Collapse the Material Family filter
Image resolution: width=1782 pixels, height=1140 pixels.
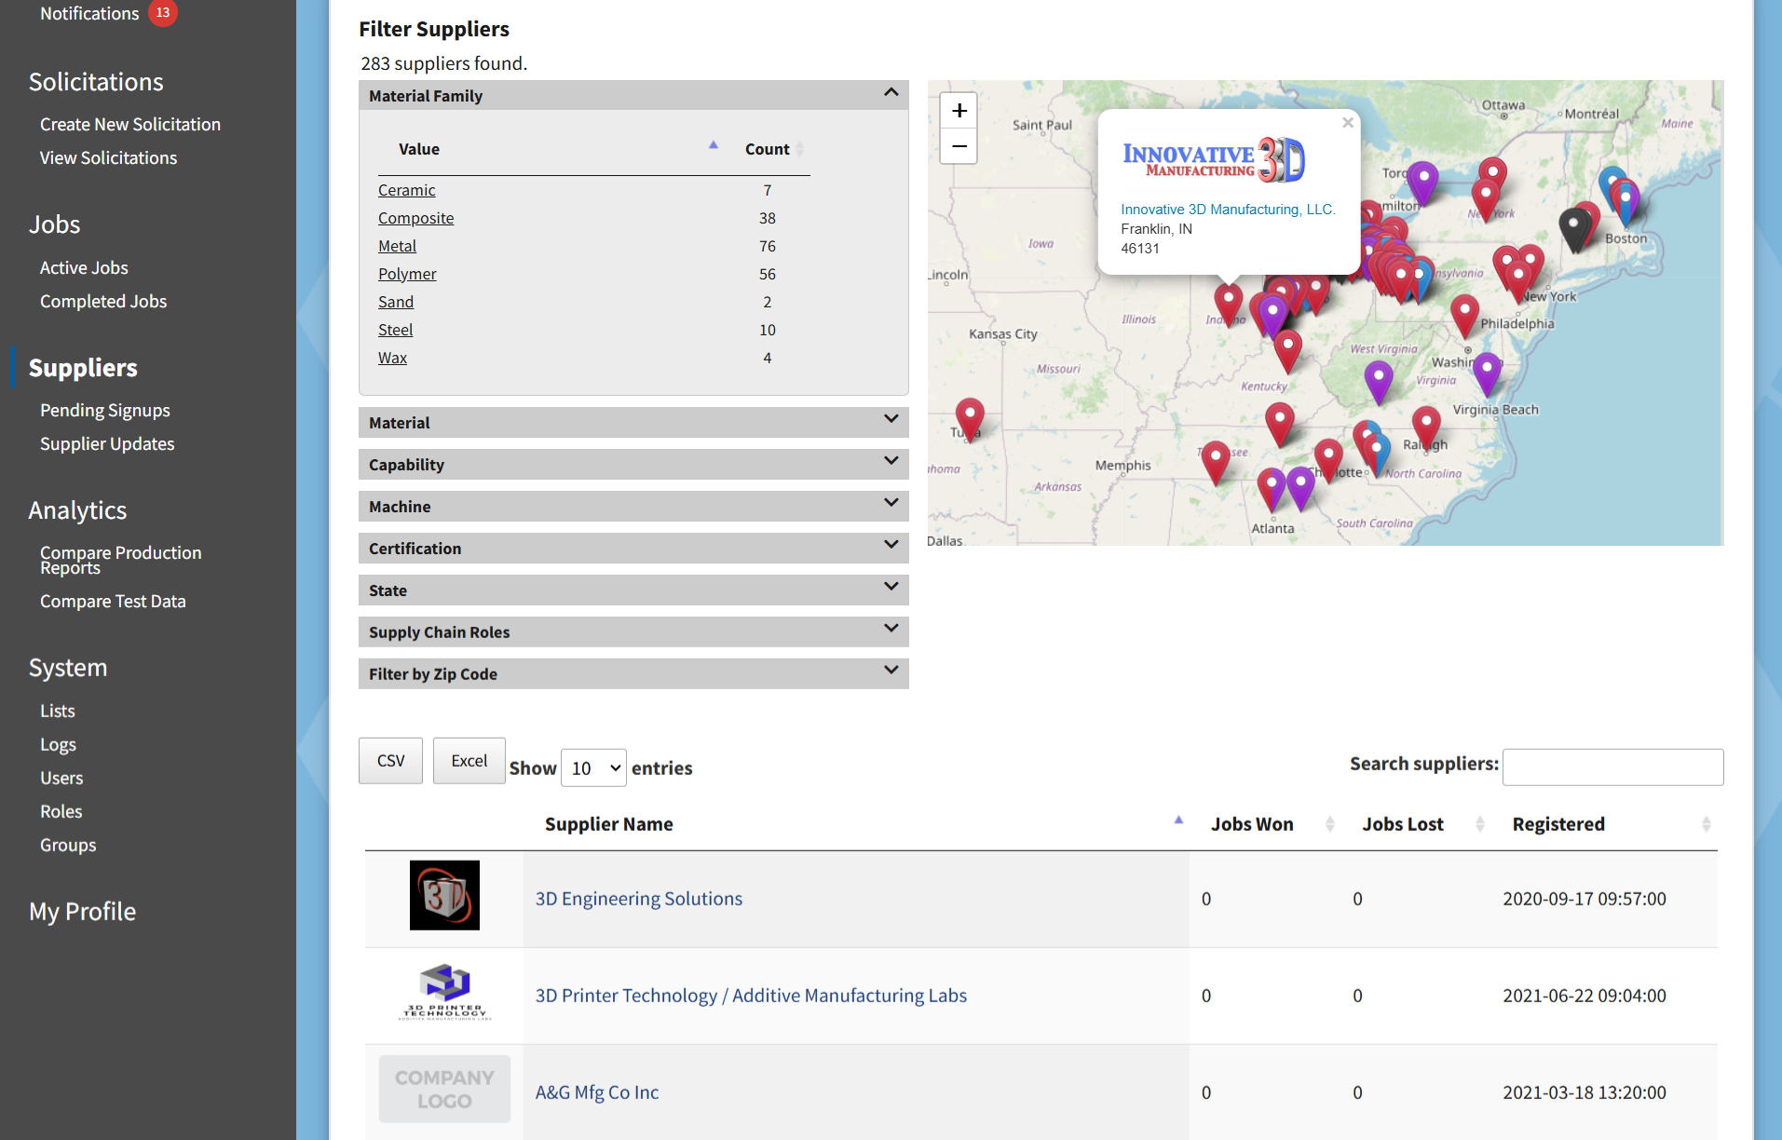point(633,95)
